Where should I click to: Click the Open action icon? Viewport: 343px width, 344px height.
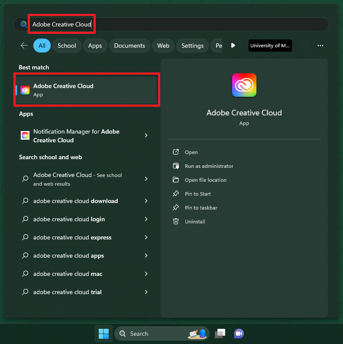coord(176,152)
